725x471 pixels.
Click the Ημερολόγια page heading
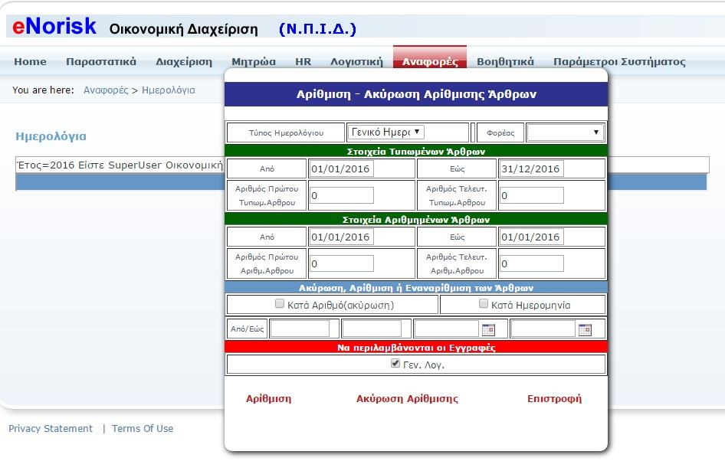pyautogui.click(x=51, y=136)
